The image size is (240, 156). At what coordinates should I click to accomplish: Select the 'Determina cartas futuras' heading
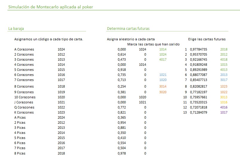pyautogui.click(x=128, y=28)
